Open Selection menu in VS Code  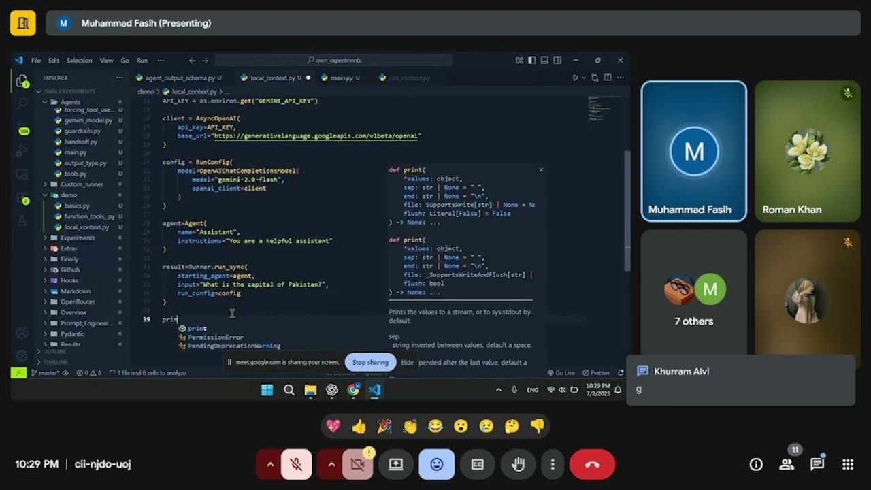pyautogui.click(x=79, y=60)
